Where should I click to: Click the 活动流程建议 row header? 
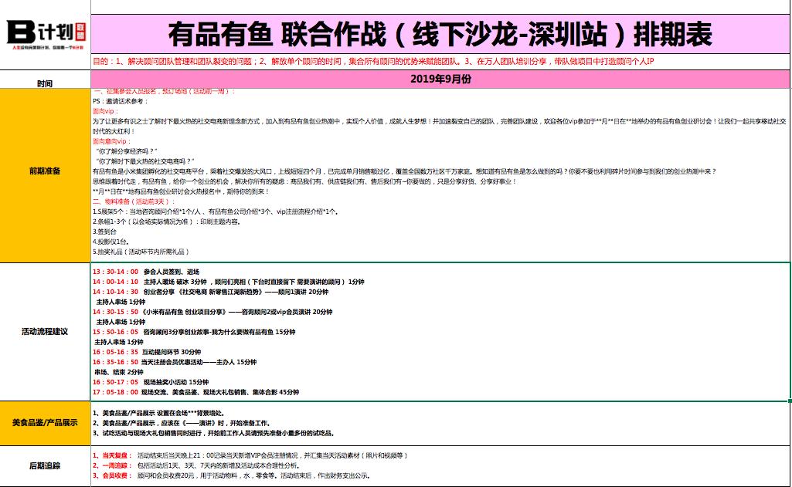tap(42, 333)
